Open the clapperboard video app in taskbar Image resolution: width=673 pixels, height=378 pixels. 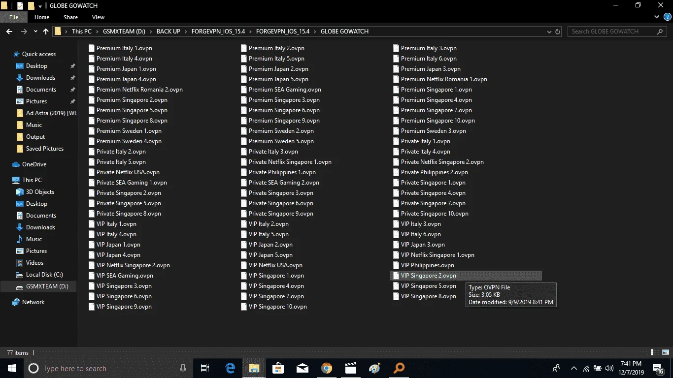click(x=350, y=368)
